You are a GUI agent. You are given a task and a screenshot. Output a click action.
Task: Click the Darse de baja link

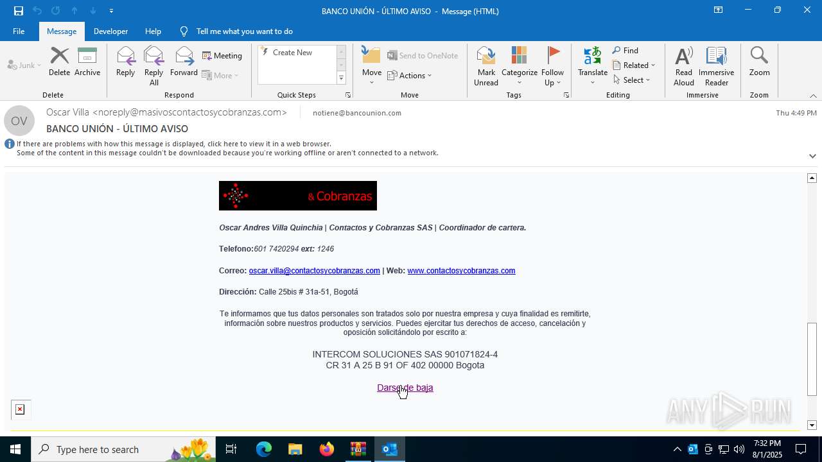(405, 388)
